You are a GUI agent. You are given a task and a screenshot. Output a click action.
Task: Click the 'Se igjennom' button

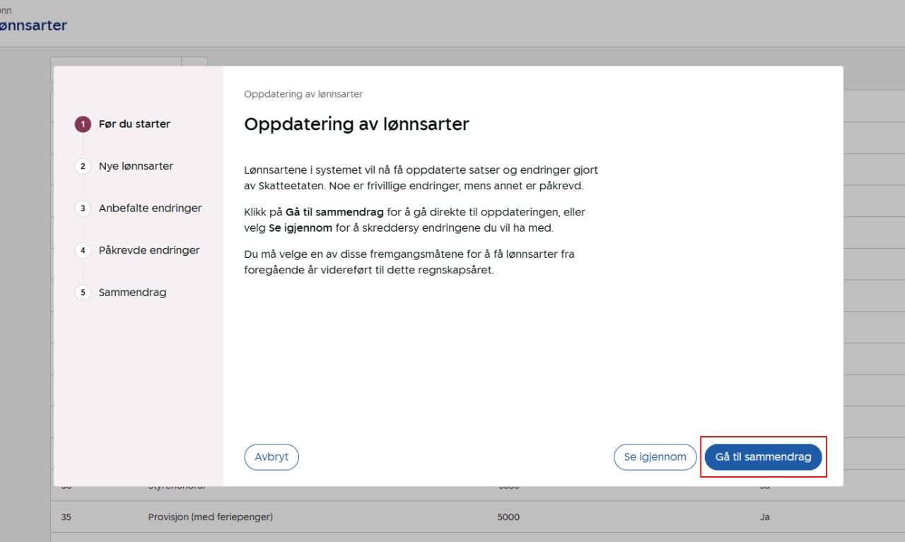click(655, 457)
